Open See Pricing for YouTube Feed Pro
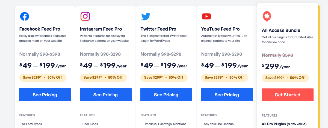Viewport: 328px width, 128px height. coord(227,95)
